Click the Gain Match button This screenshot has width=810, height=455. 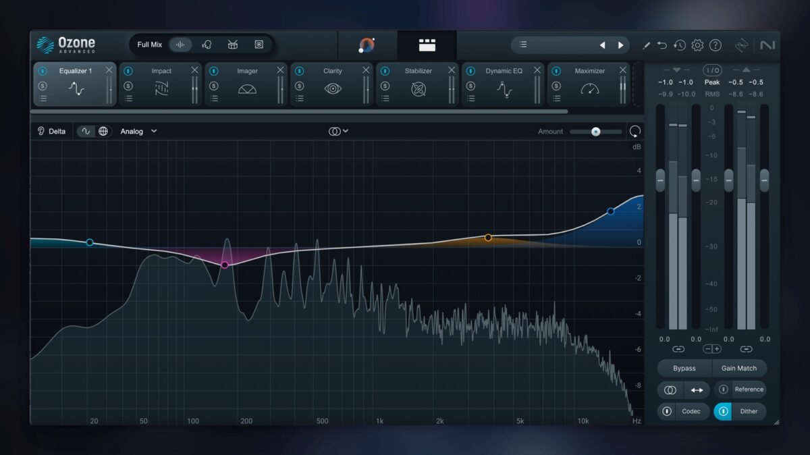[738, 369]
